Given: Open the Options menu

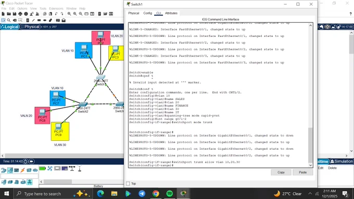Looking at the screenshot, I should pyautogui.click(x=22, y=8).
